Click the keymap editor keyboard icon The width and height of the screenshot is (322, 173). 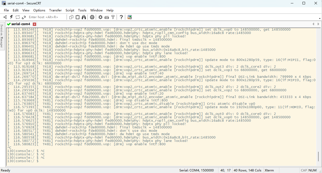point(107,17)
